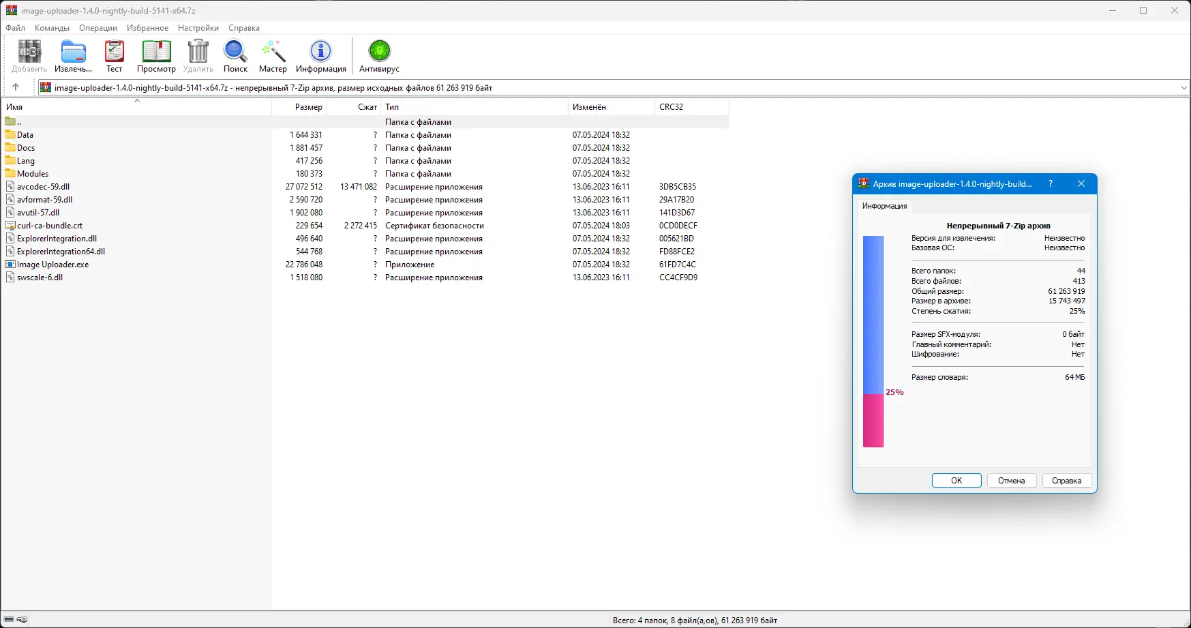Click size 1 644 331 of Data folder
This screenshot has height=628, width=1191.
[x=306, y=134]
